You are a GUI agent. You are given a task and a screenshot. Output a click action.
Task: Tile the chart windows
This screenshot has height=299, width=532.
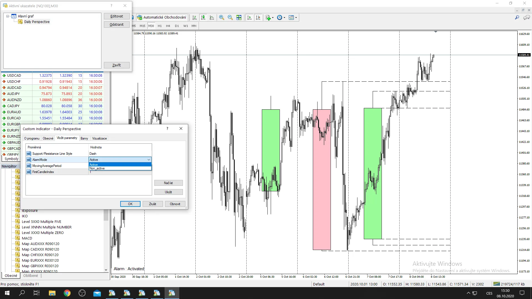239,17
